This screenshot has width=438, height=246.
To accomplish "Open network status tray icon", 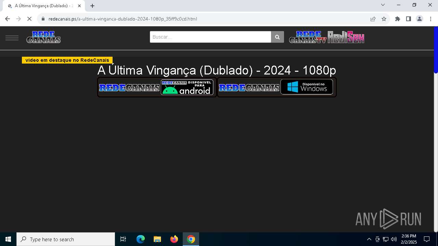I will 386,239.
